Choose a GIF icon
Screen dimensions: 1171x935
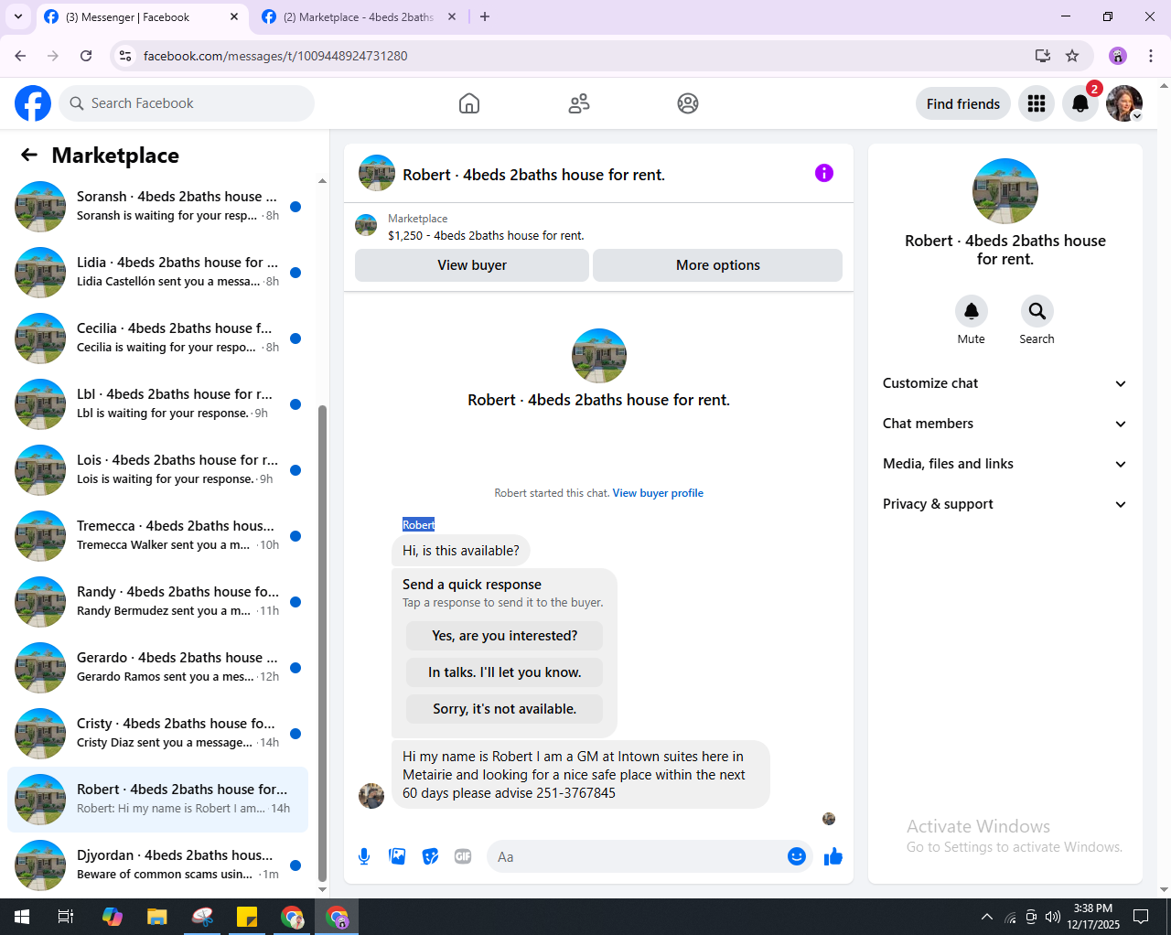pos(463,856)
